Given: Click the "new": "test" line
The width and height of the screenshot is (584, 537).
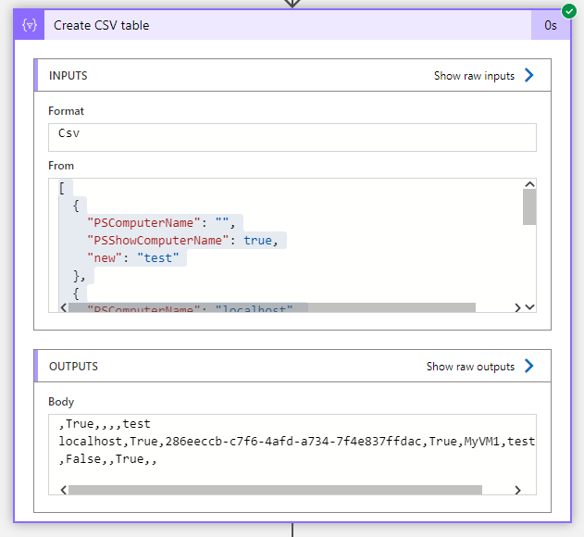Looking at the screenshot, I should click(x=132, y=258).
